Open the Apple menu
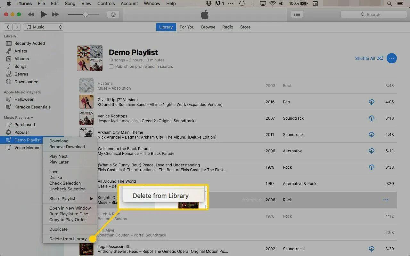The height and width of the screenshot is (256, 410). (x=9, y=4)
